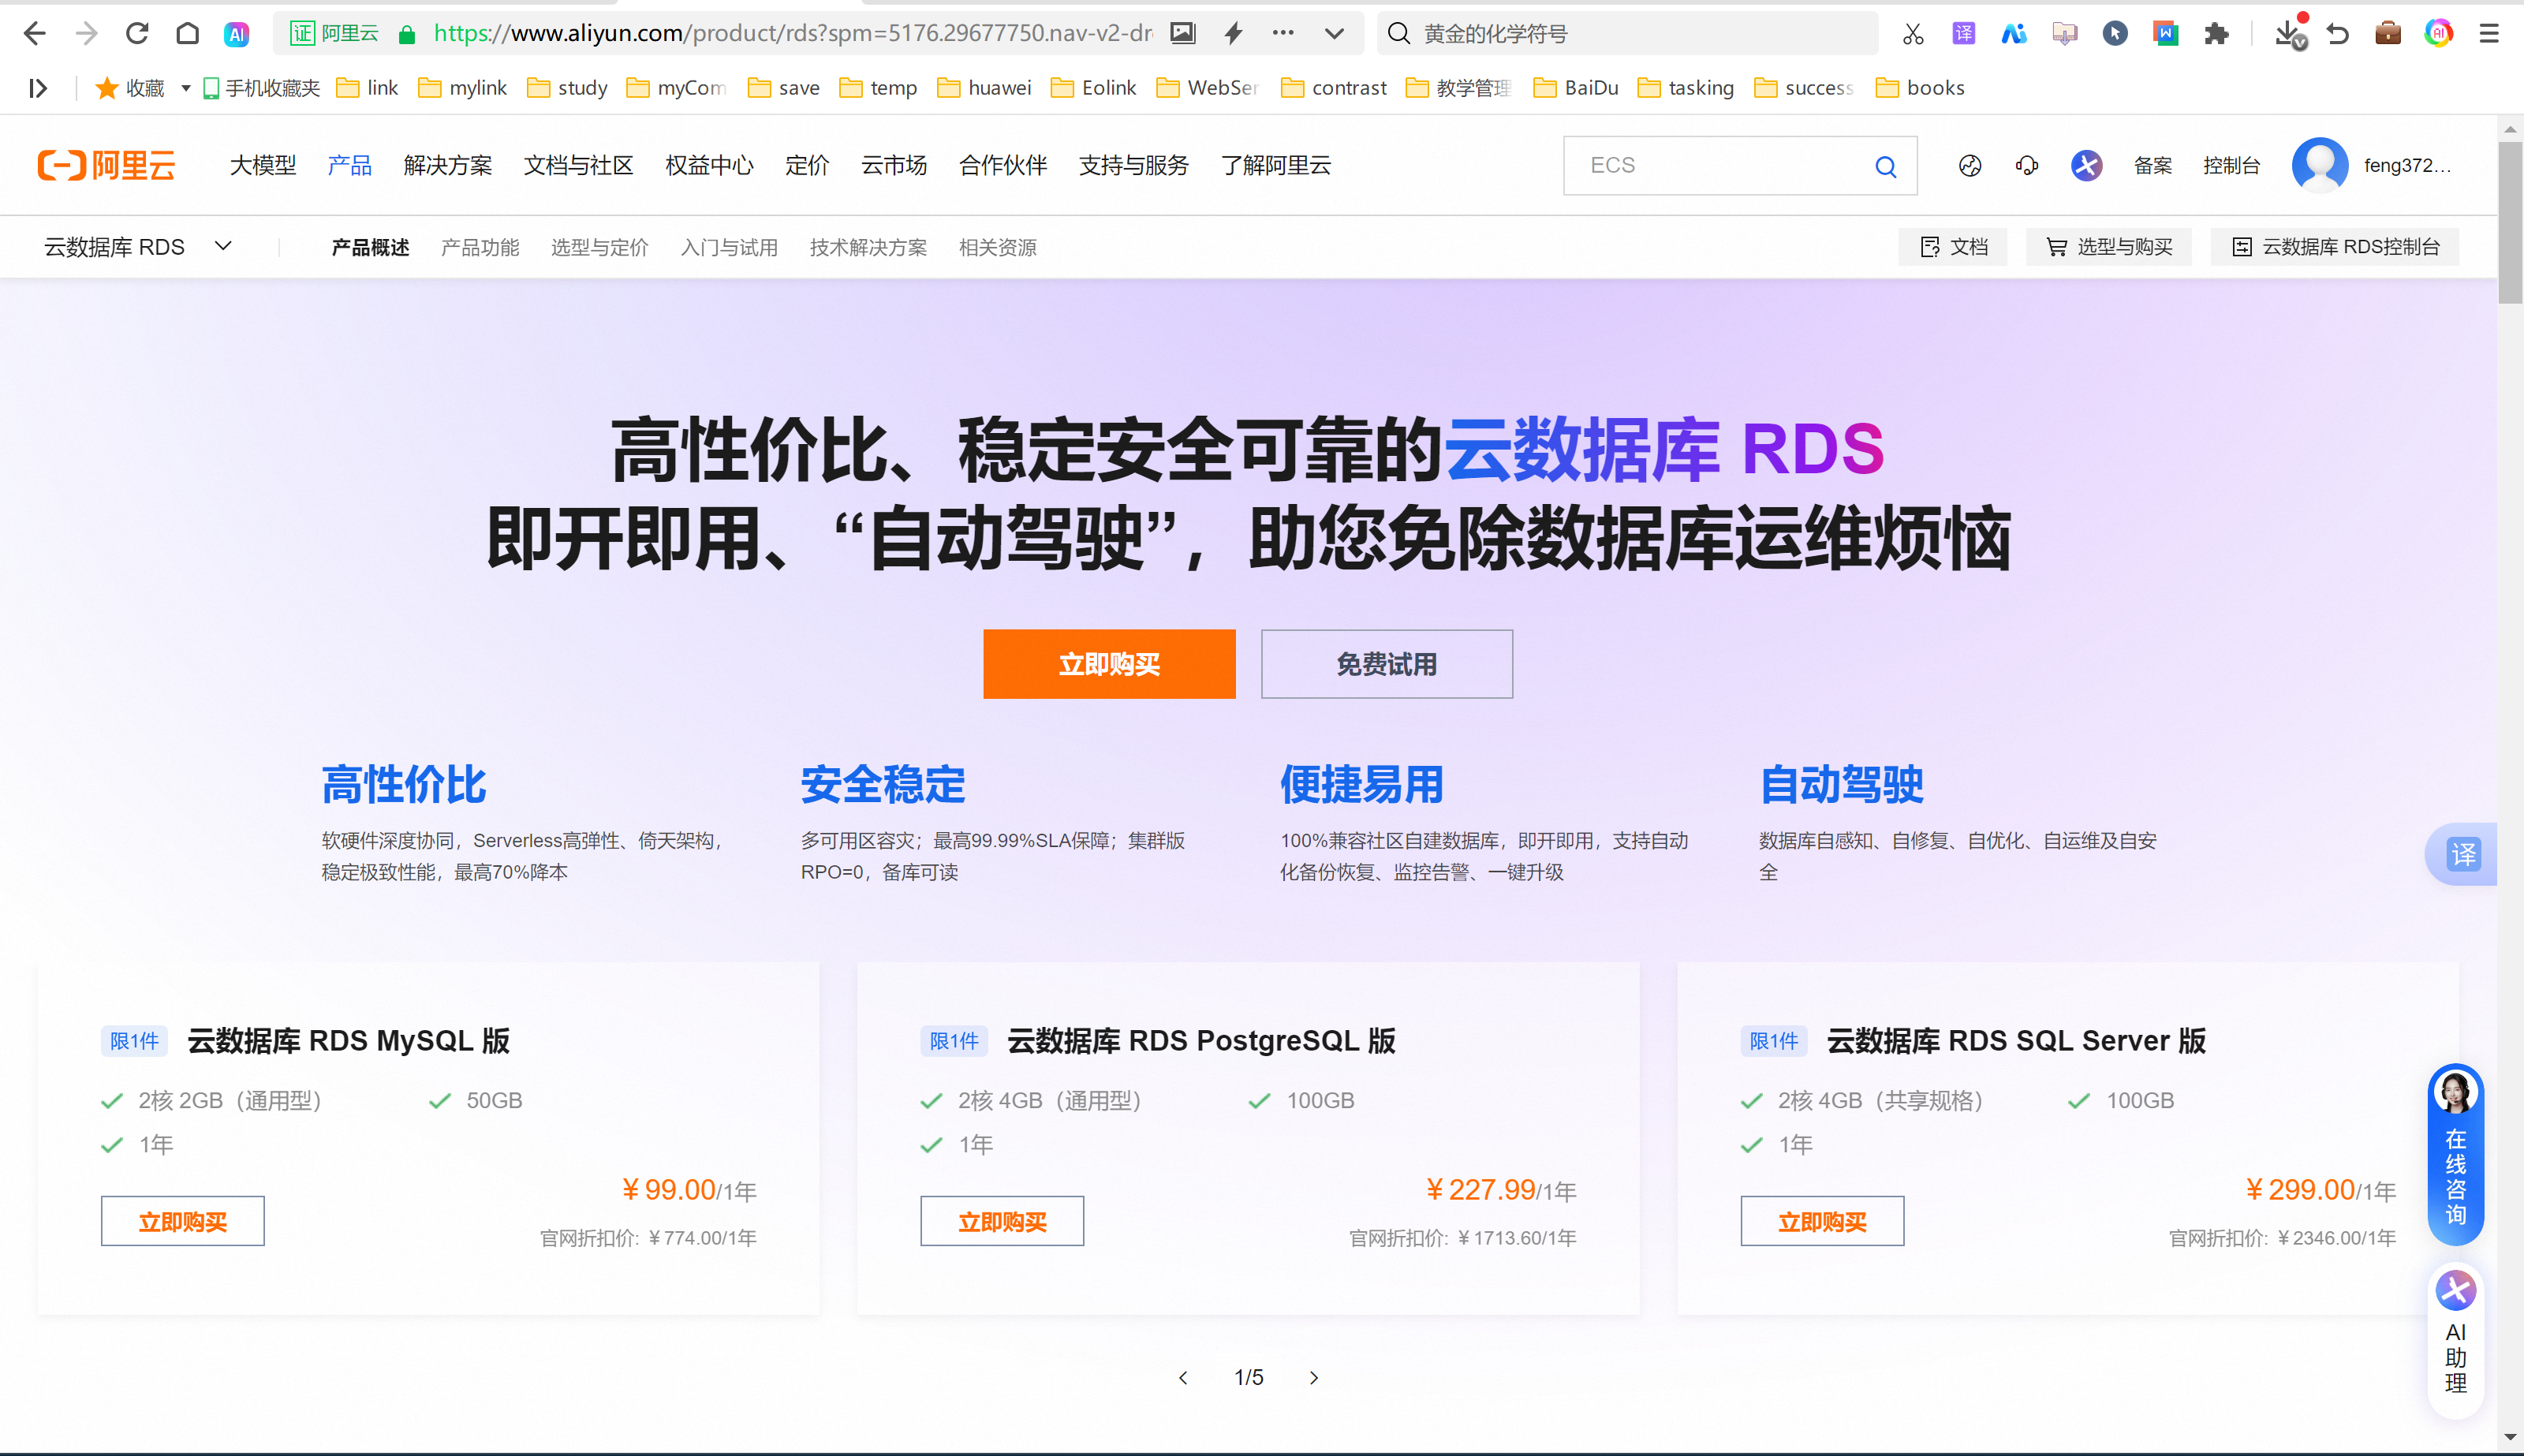Open the 手机收藏夹 bookmark

[x=262, y=88]
